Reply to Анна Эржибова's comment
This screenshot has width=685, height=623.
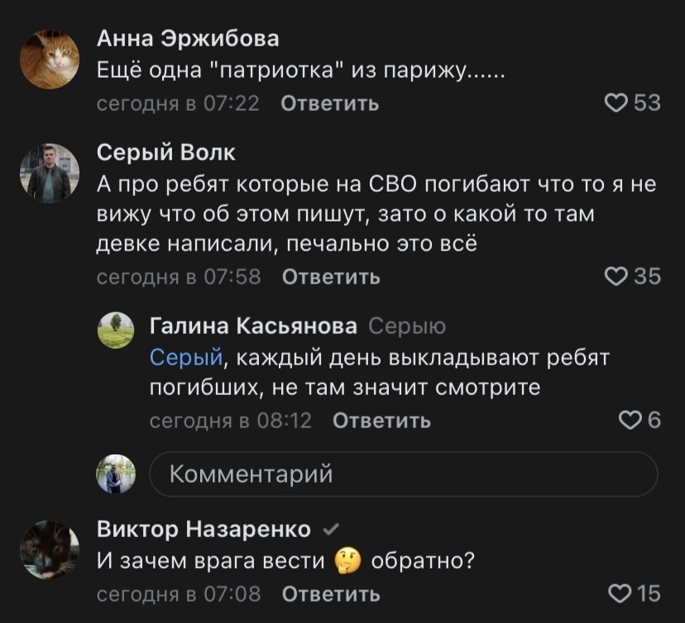point(330,103)
